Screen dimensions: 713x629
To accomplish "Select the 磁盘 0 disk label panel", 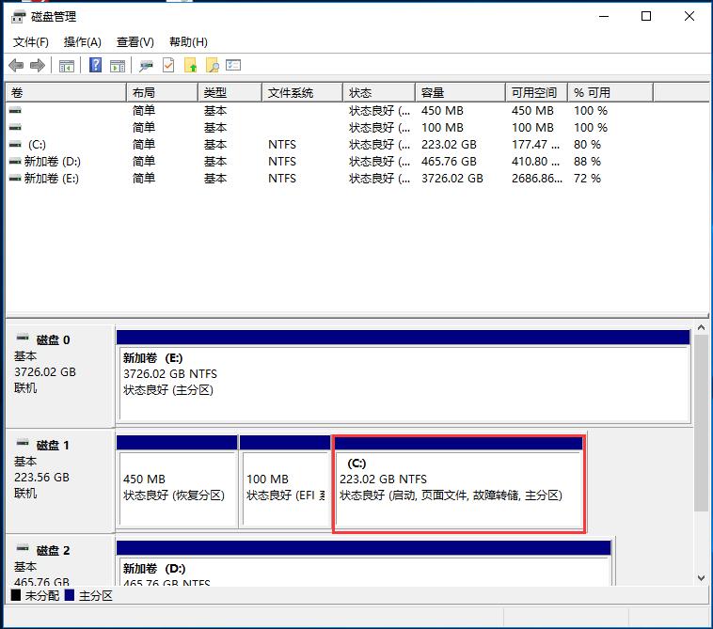I will point(59,375).
